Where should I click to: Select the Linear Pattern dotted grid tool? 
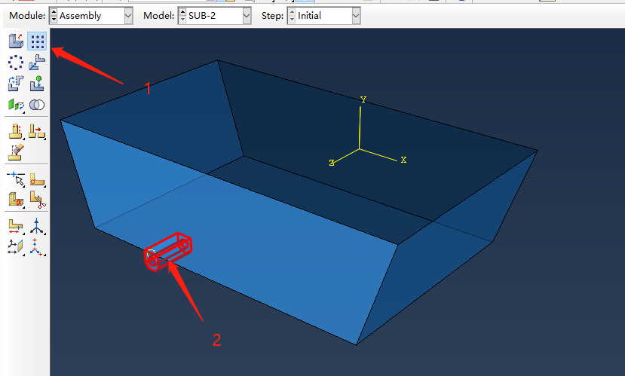(37, 41)
